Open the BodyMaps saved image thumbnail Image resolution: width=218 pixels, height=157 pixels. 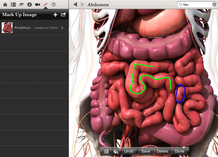click(x=7, y=27)
